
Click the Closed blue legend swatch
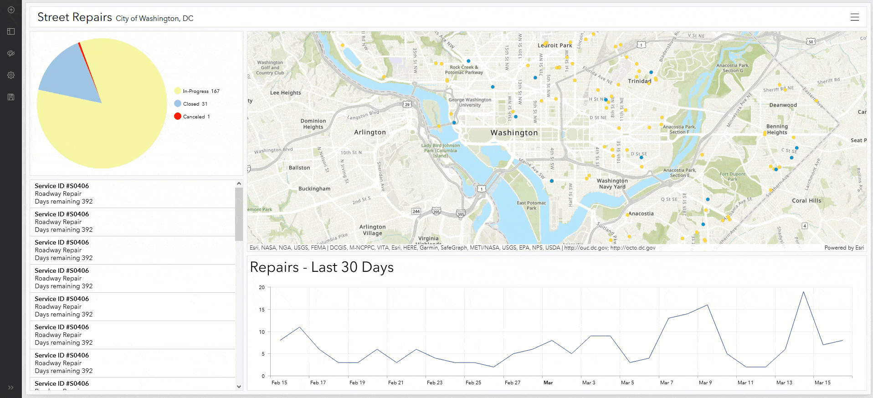(x=178, y=104)
